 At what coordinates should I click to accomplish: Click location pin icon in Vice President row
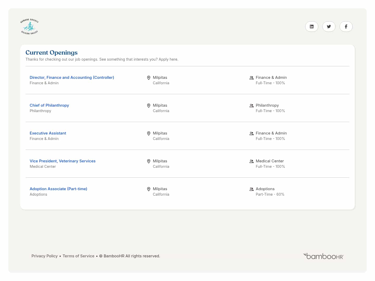coord(149,161)
